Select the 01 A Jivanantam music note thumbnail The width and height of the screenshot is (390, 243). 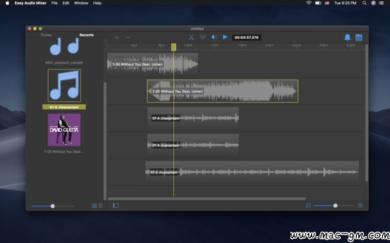[64, 85]
